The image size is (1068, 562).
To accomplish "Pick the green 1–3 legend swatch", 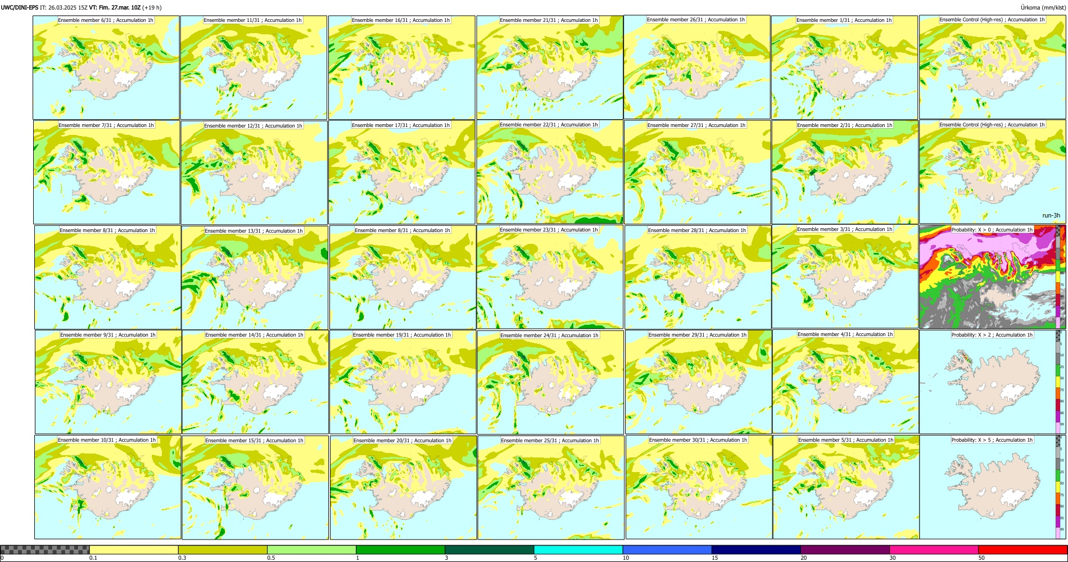I will tap(400, 550).
